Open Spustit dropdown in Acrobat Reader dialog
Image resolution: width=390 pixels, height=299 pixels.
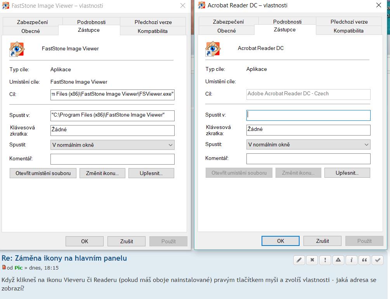[x=309, y=144]
